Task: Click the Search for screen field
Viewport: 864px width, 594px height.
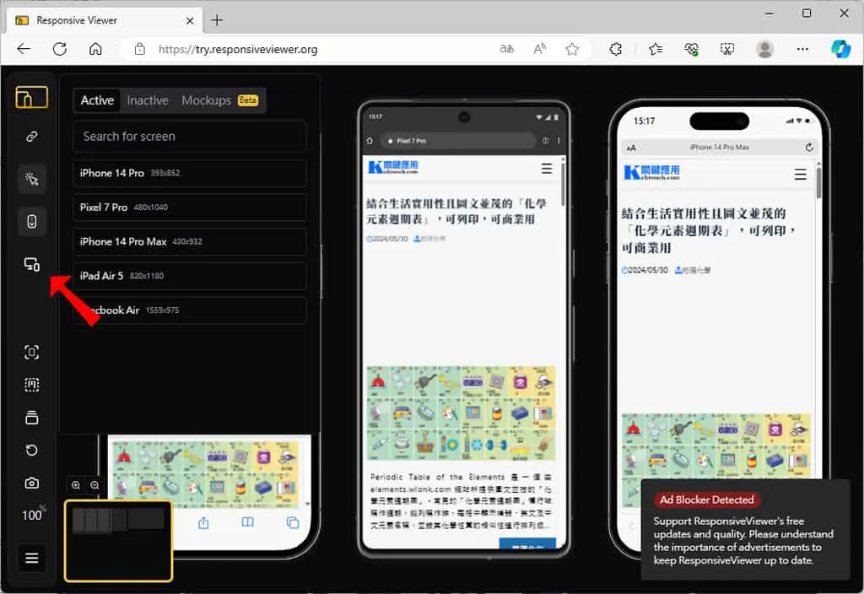Action: [189, 136]
